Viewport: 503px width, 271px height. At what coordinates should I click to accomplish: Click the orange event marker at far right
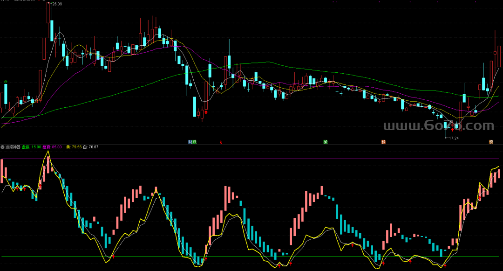(491, 141)
